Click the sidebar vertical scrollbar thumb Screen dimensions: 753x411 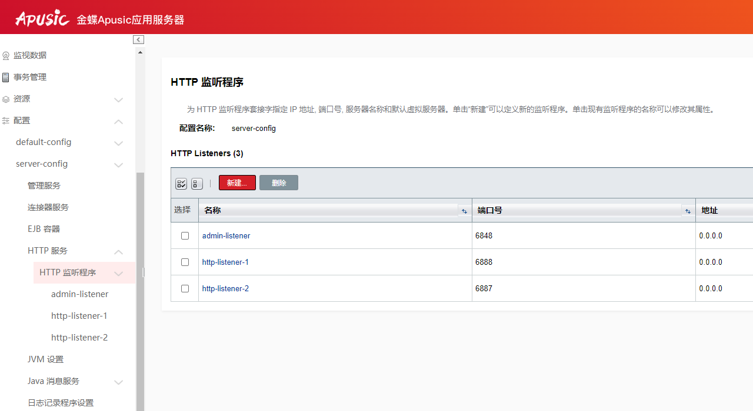click(140, 294)
